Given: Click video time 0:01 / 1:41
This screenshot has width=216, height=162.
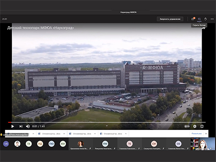Looking at the screenshot, I should pyautogui.click(x=38, y=126).
